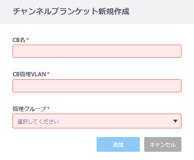Click the 追加 button
Viewport: 194px width, 160px height.
[x=118, y=144]
